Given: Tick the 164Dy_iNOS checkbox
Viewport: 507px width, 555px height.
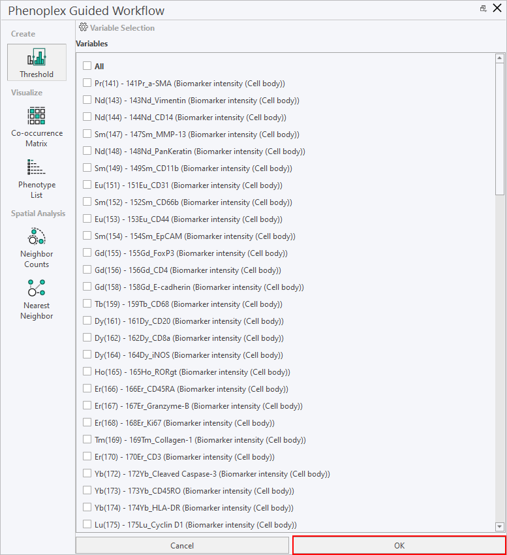Looking at the screenshot, I should click(x=87, y=355).
